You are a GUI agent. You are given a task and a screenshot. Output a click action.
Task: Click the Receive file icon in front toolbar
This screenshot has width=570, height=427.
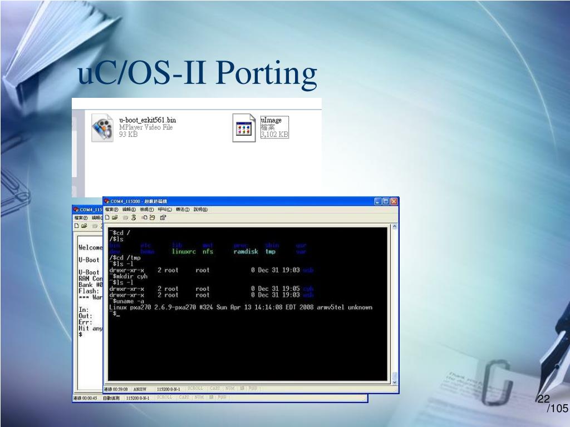click(x=152, y=217)
